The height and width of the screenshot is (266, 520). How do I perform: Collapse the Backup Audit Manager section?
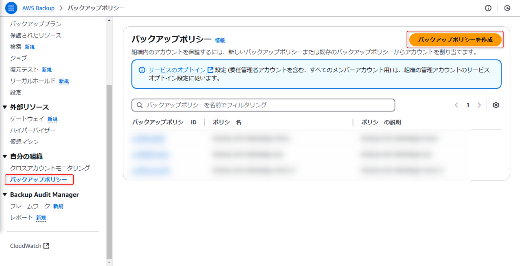[x=5, y=195]
